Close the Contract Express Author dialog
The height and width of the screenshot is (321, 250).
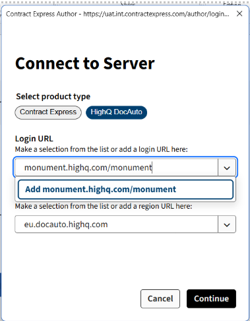click(239, 14)
